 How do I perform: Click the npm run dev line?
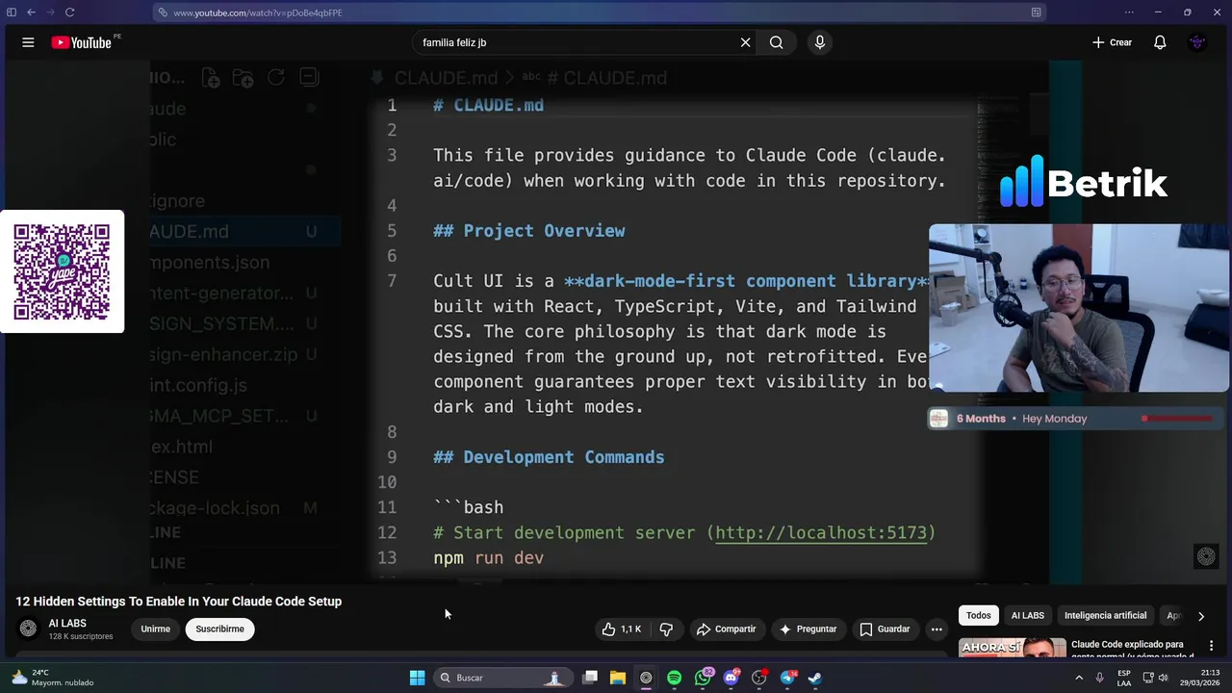tap(488, 557)
